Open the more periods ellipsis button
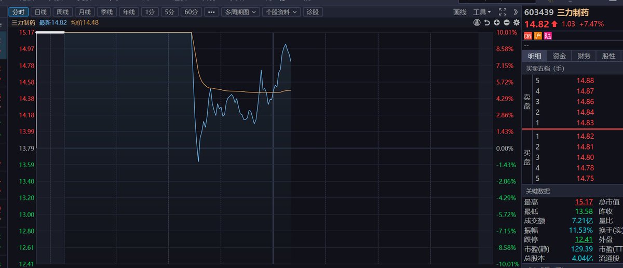623x268 pixels. pos(210,12)
